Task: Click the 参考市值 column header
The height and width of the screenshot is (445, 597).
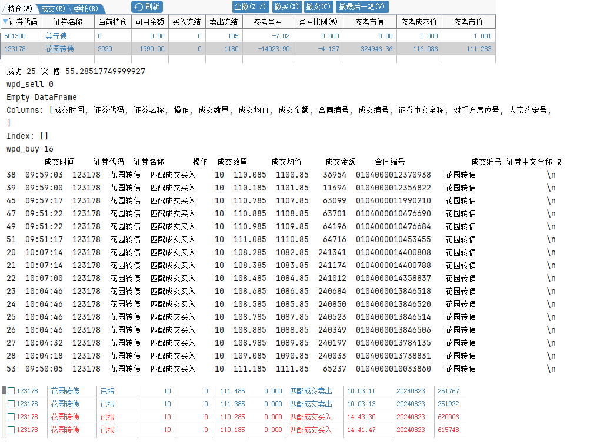Action: pyautogui.click(x=369, y=22)
